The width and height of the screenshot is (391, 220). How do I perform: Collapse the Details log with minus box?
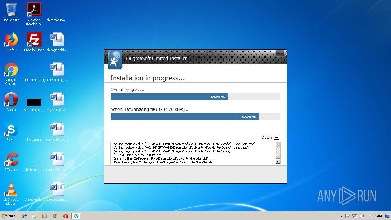click(276, 137)
